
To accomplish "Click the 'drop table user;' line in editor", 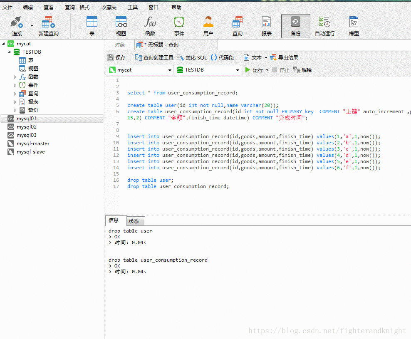I will click(x=151, y=180).
